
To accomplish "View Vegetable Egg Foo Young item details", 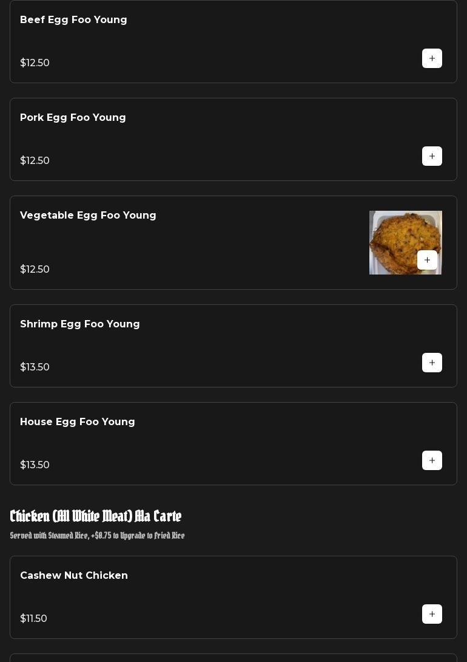I will [x=88, y=216].
